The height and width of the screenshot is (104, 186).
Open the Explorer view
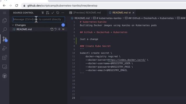[5, 21]
